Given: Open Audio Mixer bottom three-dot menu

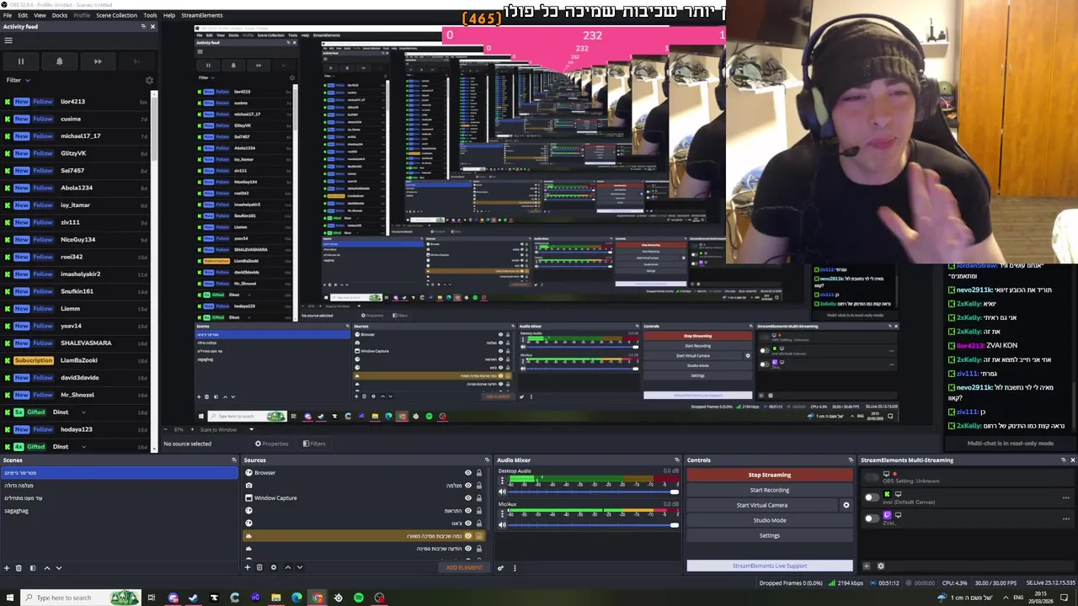Looking at the screenshot, I should tap(515, 568).
